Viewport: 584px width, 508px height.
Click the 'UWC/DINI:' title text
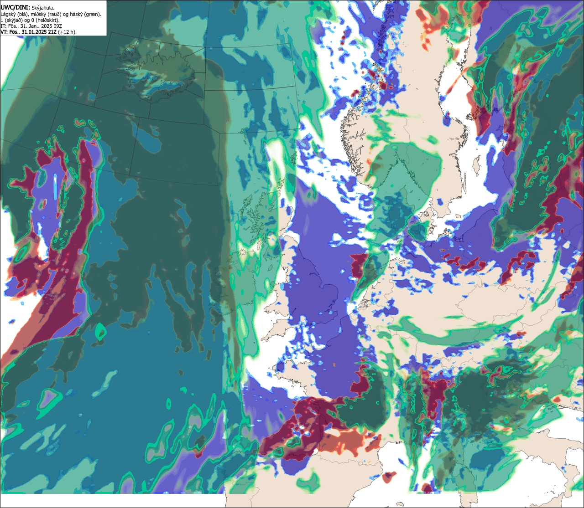click(x=16, y=8)
